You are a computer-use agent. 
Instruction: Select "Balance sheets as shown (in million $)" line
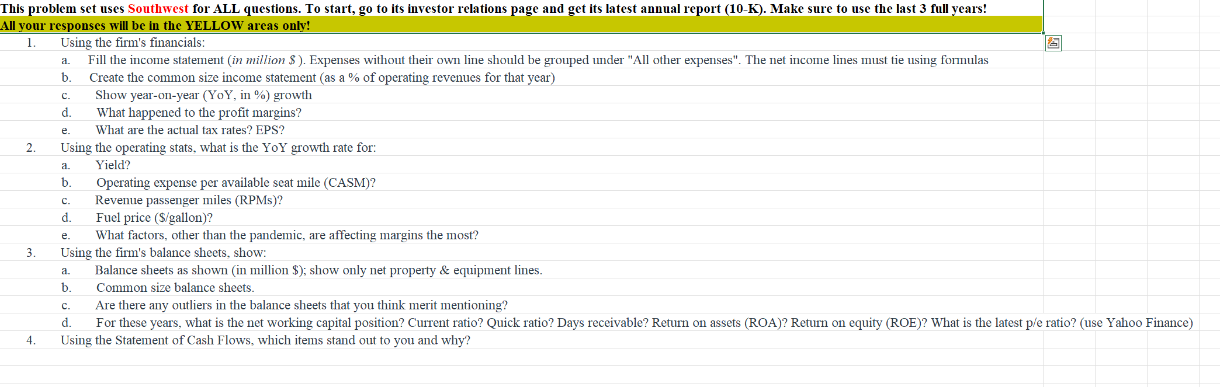point(318,270)
